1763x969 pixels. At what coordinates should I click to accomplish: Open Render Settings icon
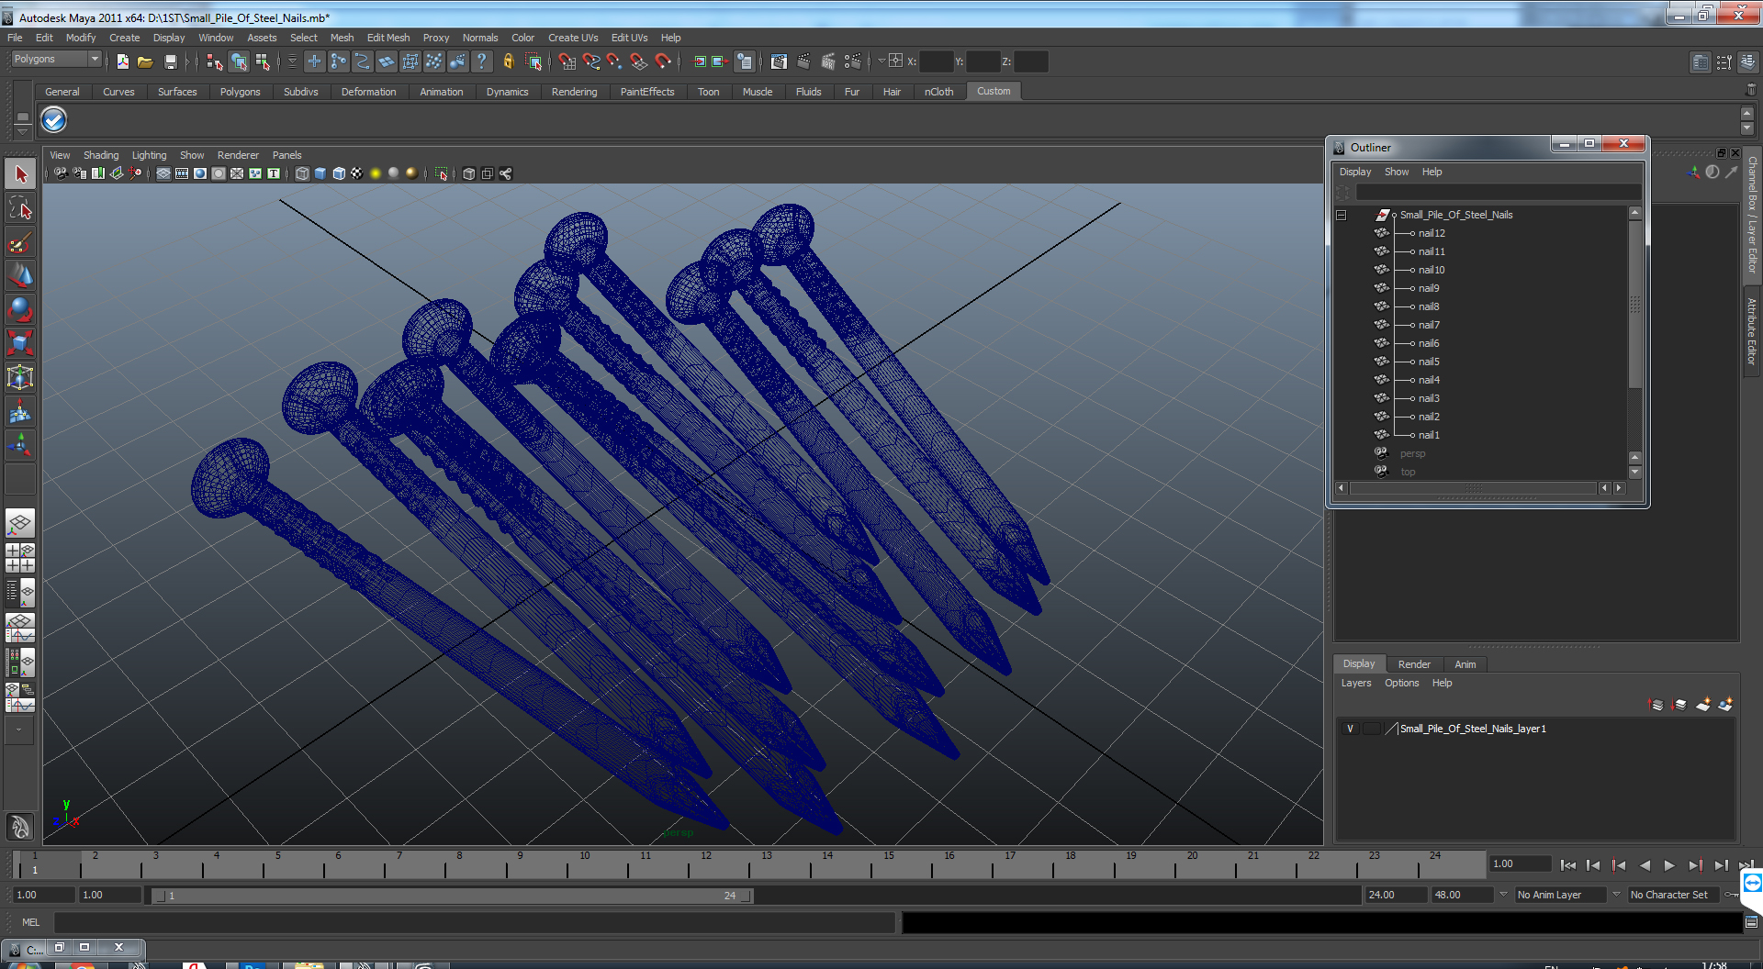pyautogui.click(x=852, y=61)
